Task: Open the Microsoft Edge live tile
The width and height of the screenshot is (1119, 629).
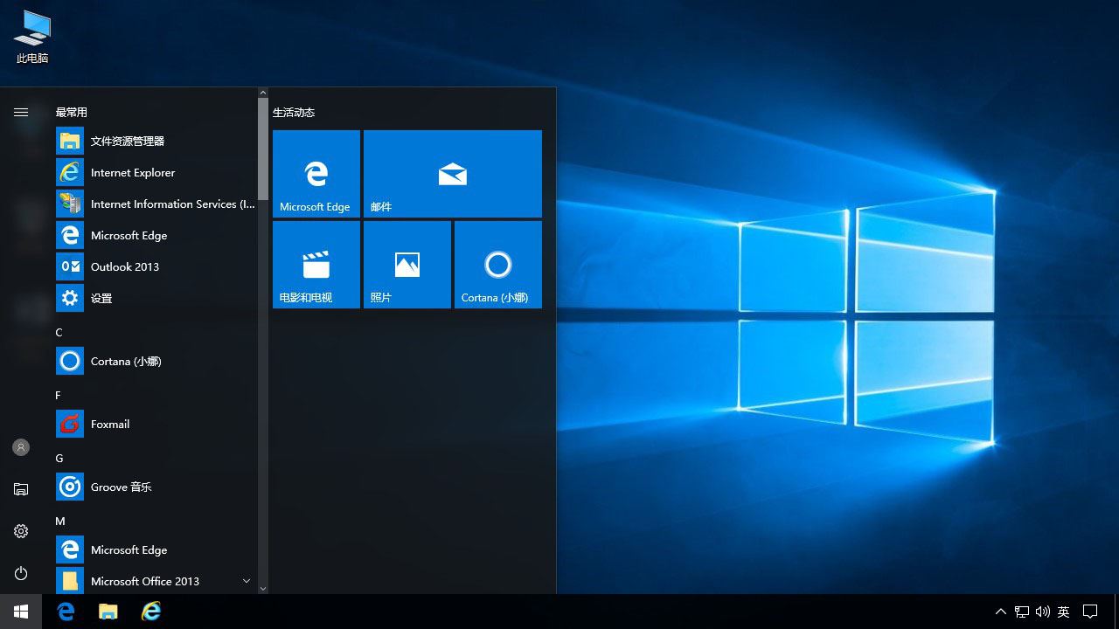Action: [316, 174]
